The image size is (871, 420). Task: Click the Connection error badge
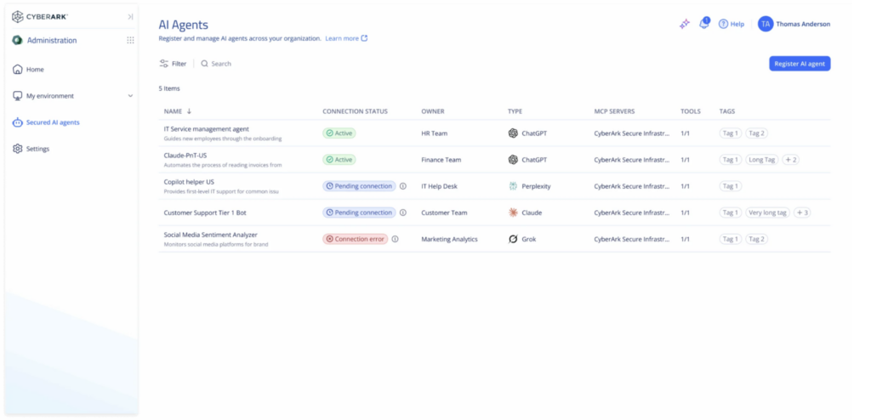coord(356,239)
